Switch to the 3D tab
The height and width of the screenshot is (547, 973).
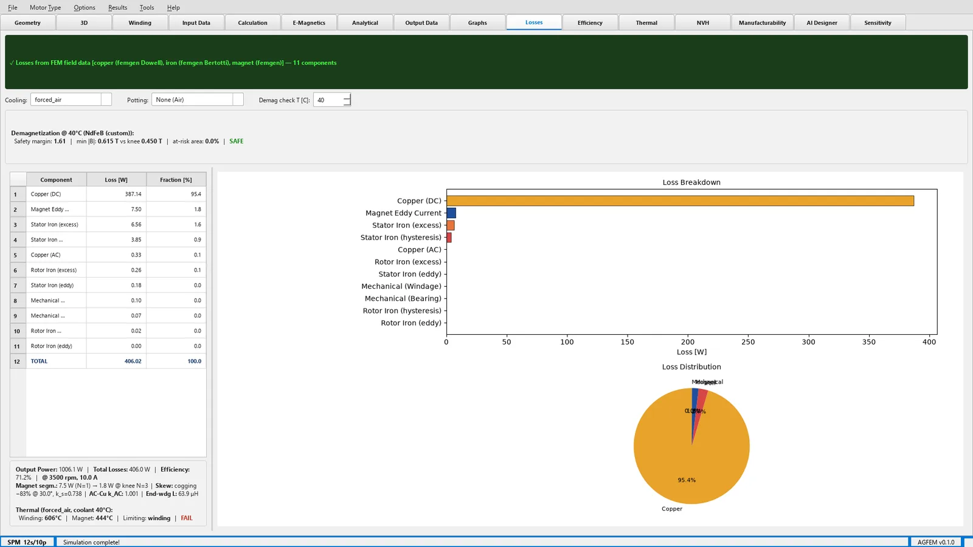84,22
